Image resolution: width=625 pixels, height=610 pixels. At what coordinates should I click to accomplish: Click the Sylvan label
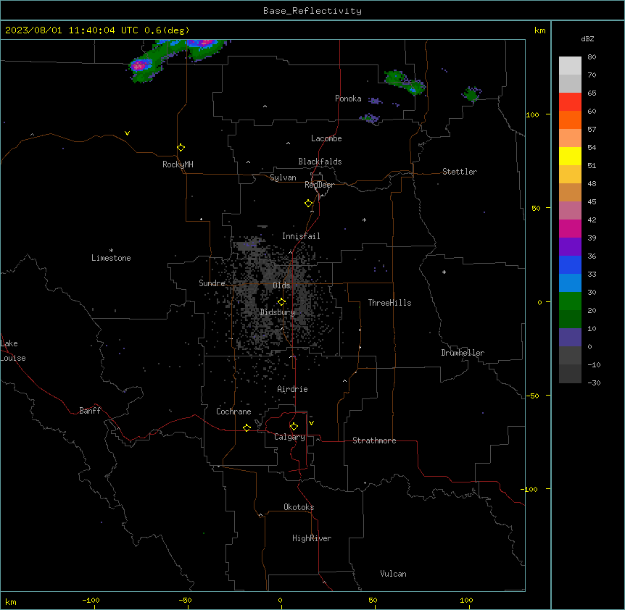click(x=283, y=177)
